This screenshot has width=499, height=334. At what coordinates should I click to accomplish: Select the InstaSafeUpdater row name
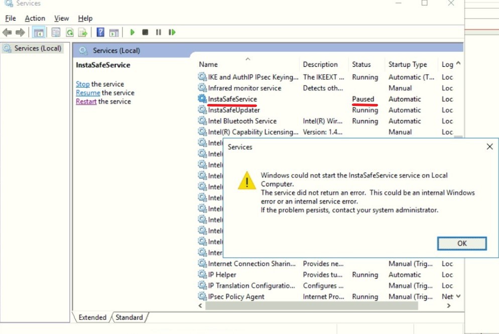click(234, 110)
